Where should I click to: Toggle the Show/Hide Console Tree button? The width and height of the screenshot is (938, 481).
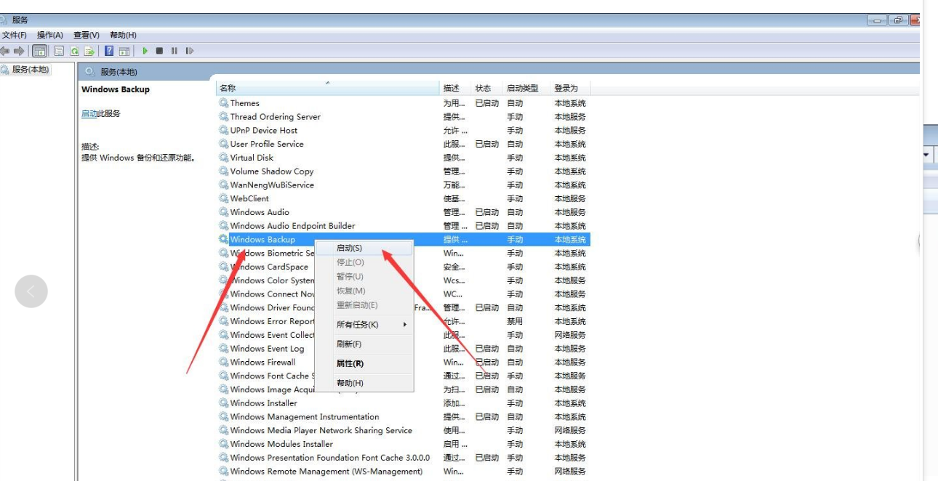pyautogui.click(x=40, y=51)
